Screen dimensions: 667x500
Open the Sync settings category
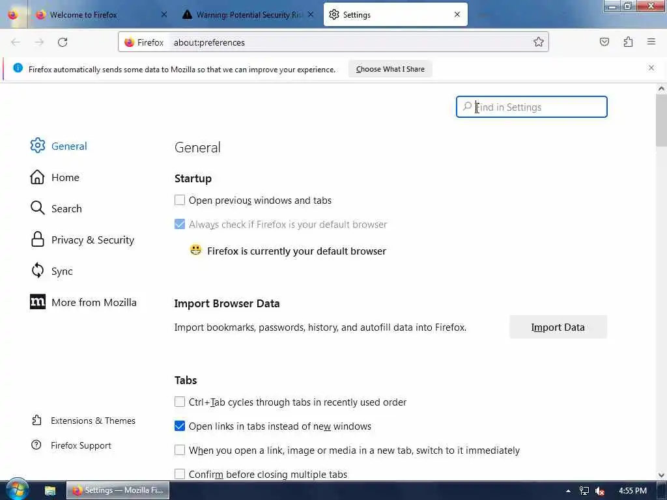[x=51, y=271]
